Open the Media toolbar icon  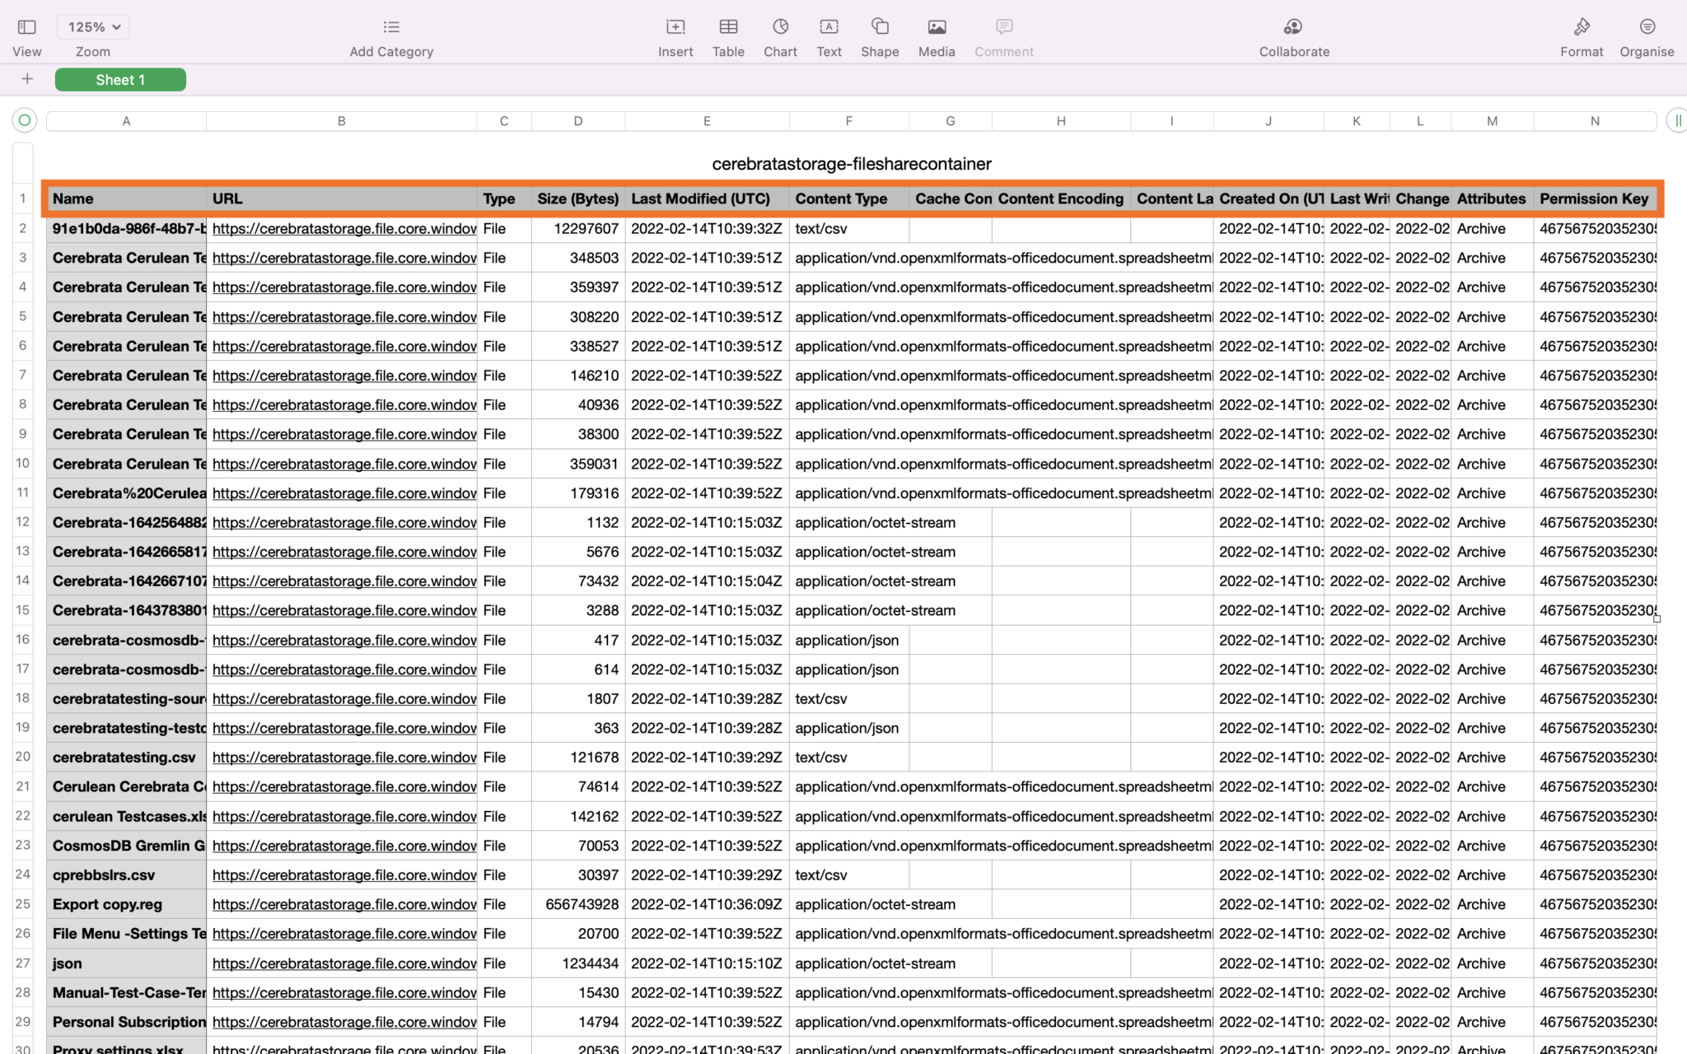pos(937,27)
